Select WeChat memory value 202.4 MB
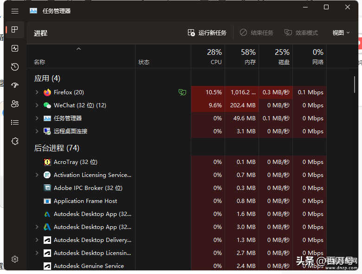362x274 pixels. tap(243, 105)
